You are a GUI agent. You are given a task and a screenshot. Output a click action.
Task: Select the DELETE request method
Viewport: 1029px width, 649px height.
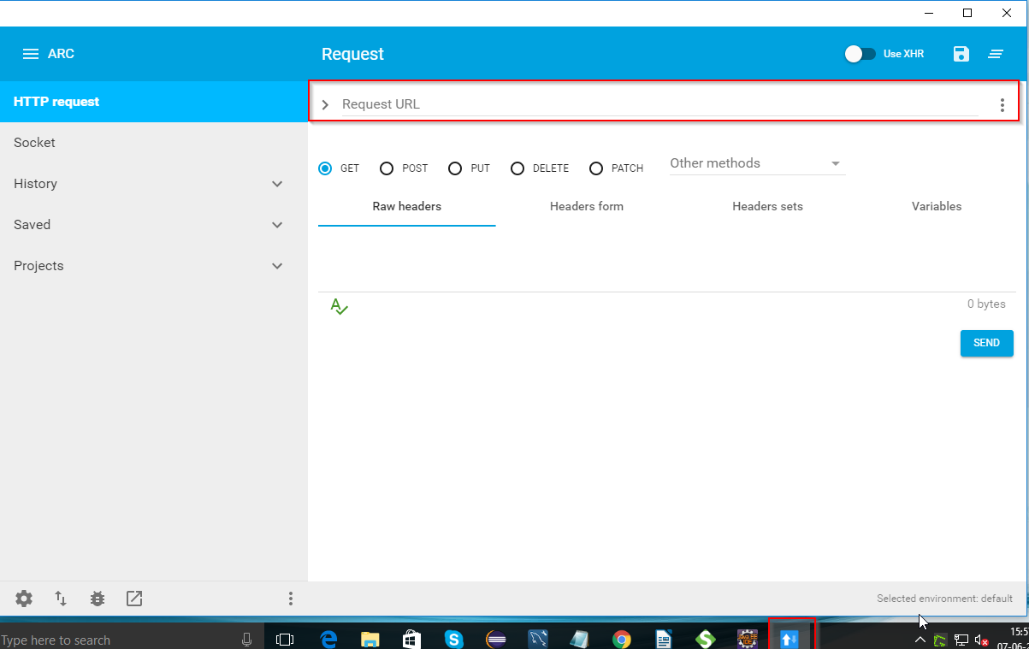(x=517, y=168)
